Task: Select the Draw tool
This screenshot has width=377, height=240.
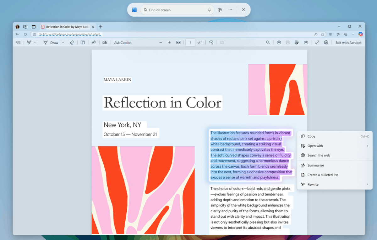Action: pyautogui.click(x=51, y=42)
